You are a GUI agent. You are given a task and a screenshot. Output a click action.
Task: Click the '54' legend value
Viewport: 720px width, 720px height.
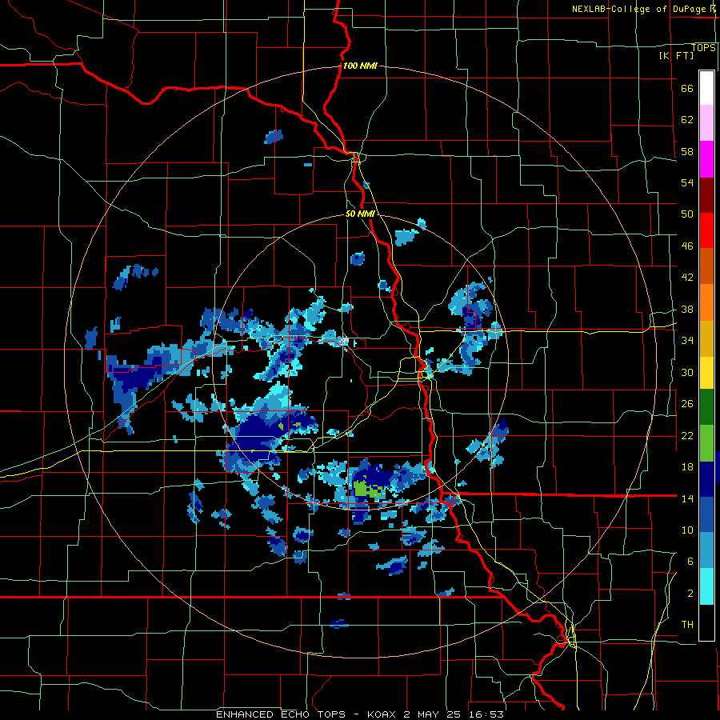pos(687,182)
